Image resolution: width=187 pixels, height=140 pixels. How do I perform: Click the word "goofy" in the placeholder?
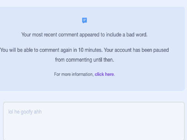pyautogui.click(x=26, y=112)
